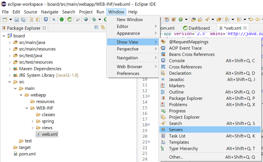Image resolution: width=263 pixels, height=162 pixels.
Task: Open the Source menu
Action: click(x=30, y=12)
